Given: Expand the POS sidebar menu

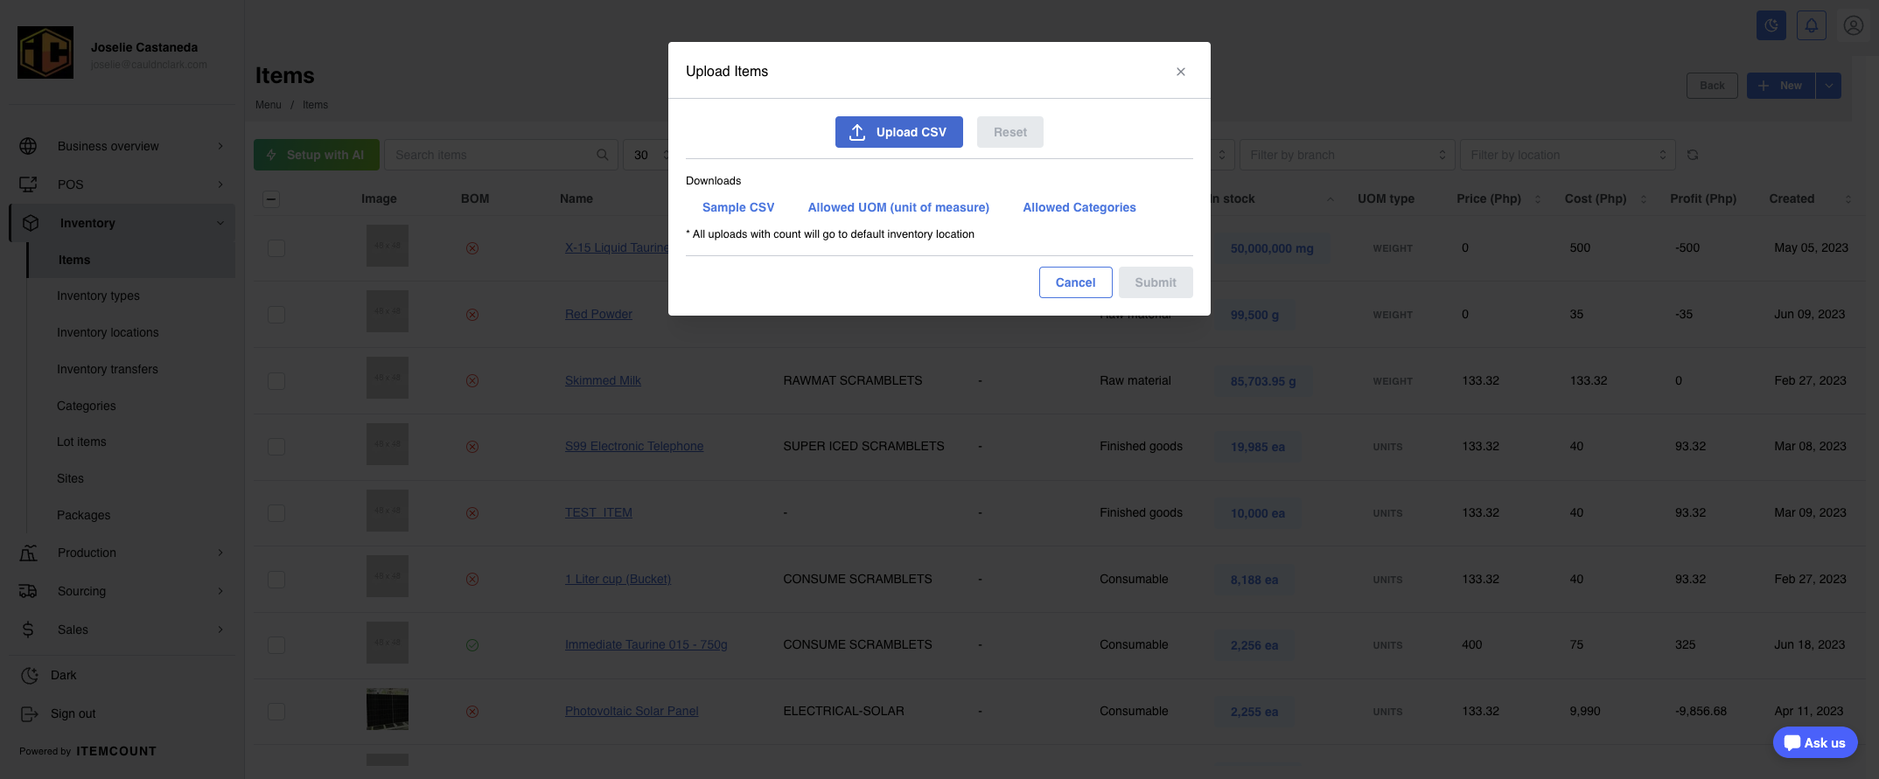Looking at the screenshot, I should [122, 184].
